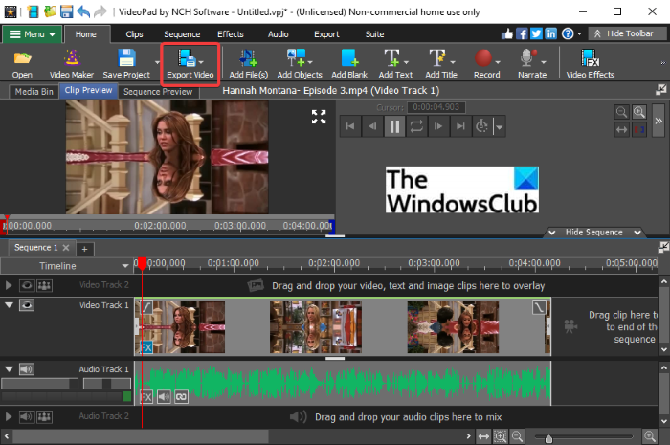Open the help question mark icon
Screen dimensions: 670x445
(568, 33)
